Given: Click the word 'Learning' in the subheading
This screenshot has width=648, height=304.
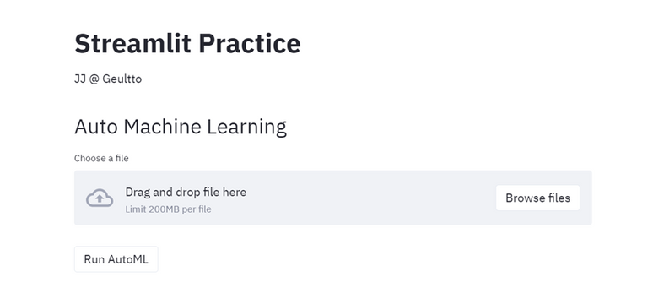Looking at the screenshot, I should pyautogui.click(x=246, y=128).
